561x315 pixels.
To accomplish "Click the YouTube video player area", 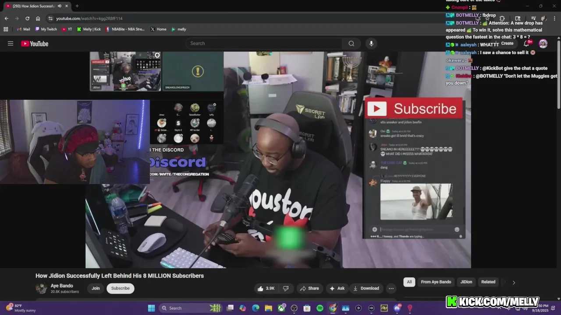I will pyautogui.click(x=278, y=160).
